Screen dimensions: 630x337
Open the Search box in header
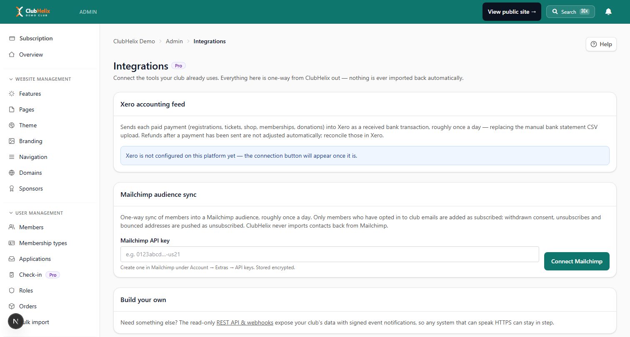tap(570, 12)
